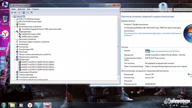Show hidden tray icons arrow
192x108 pixels.
167,105
